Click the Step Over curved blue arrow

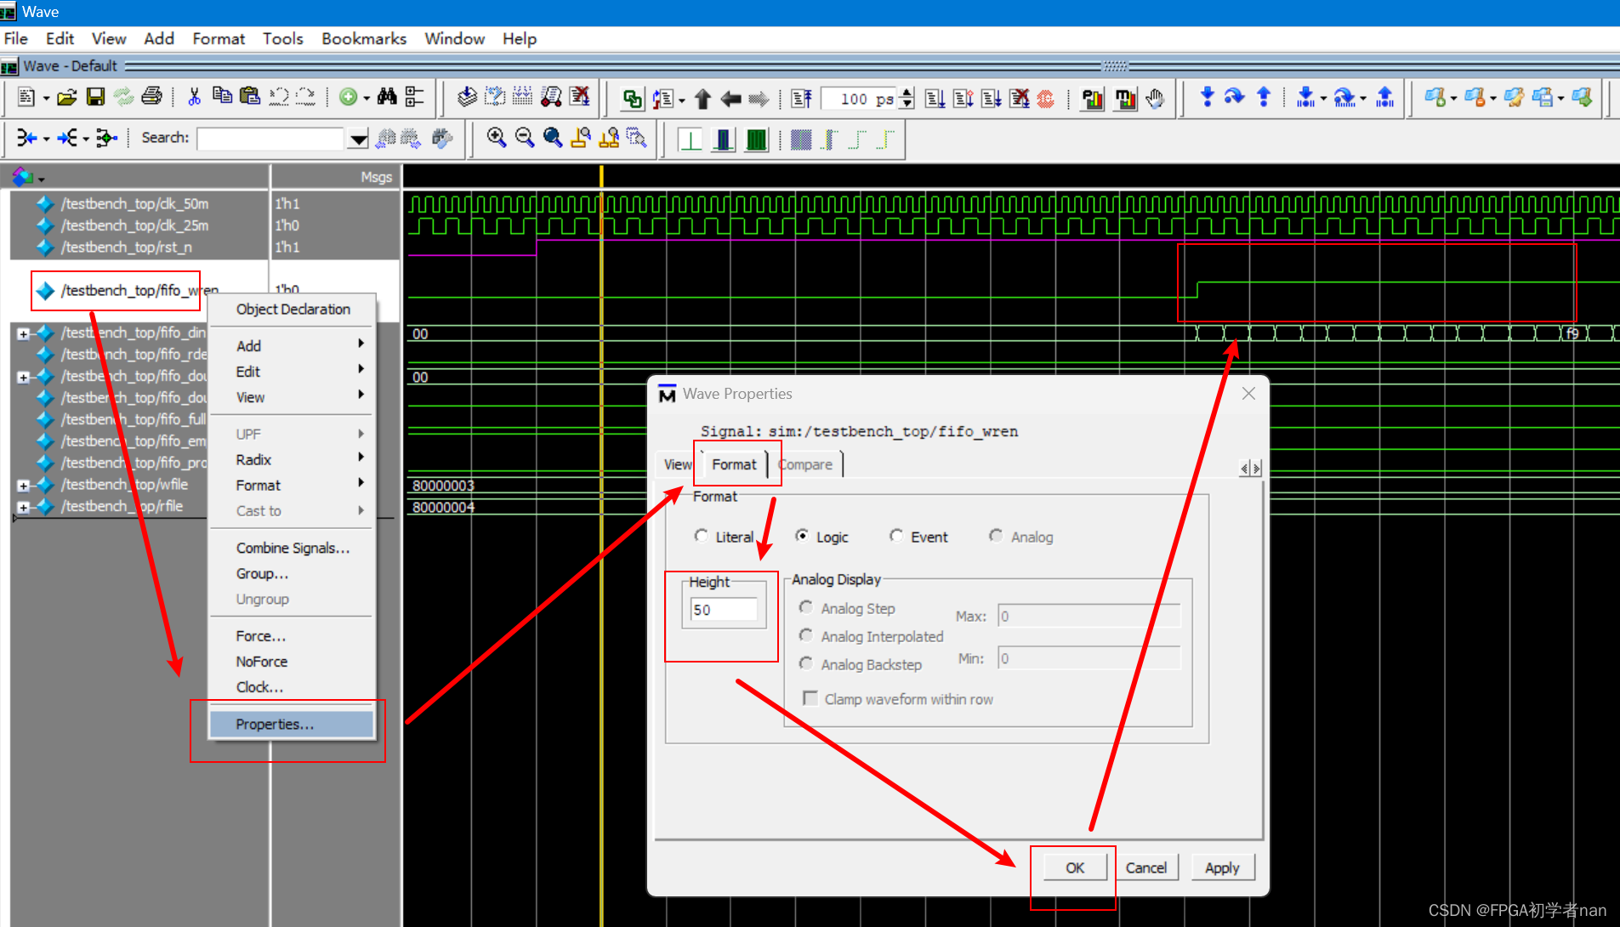[x=1235, y=97]
